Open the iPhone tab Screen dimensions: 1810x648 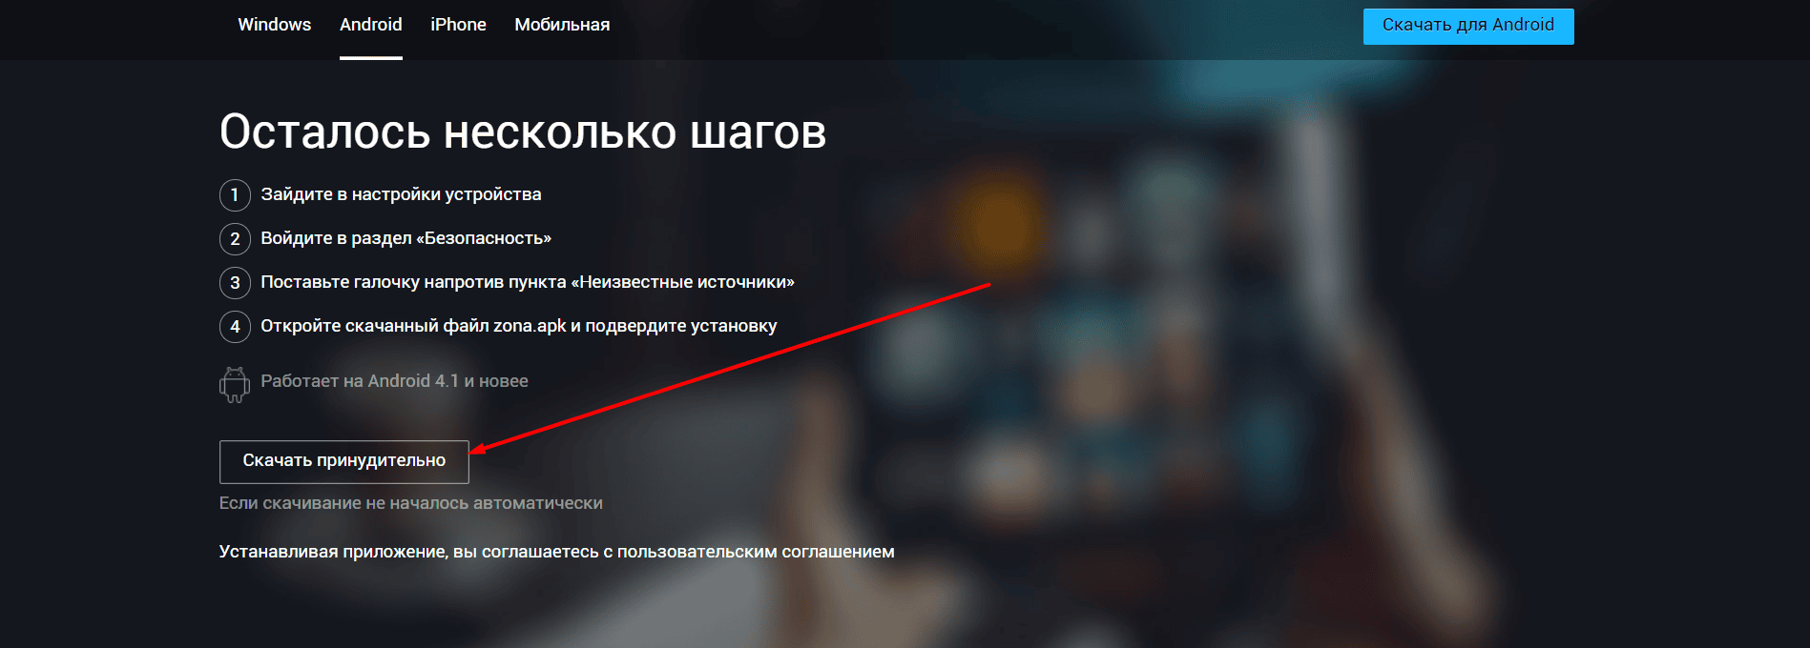(x=458, y=25)
